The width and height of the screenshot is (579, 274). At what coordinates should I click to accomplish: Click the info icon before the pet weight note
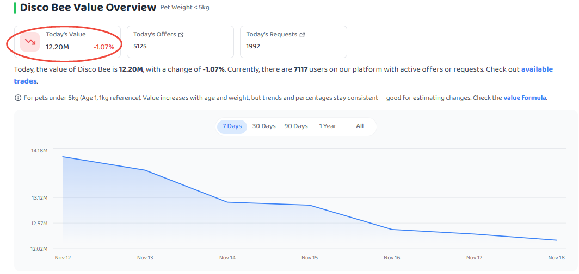[x=17, y=98]
